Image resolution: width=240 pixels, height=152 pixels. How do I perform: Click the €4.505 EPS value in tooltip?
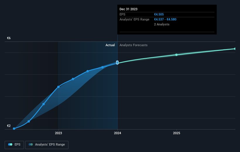coord(159,14)
